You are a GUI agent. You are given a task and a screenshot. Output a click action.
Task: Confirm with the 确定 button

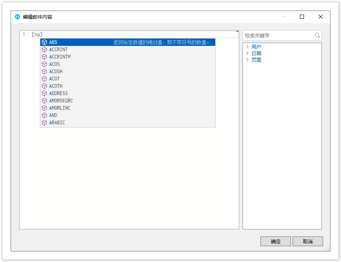(x=275, y=241)
